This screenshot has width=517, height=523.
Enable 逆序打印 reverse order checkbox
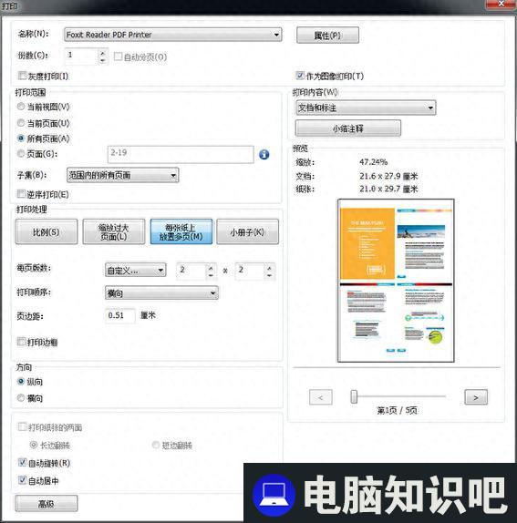coord(21,194)
